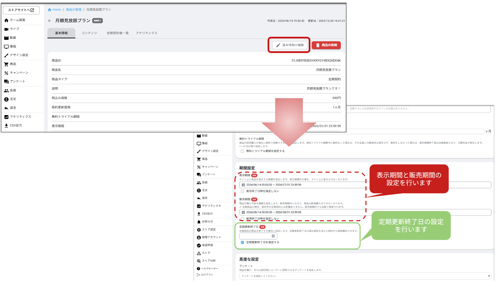This screenshot has width=499, height=287.
Task: Switch to the コンテンツ tab
Action: (x=89, y=33)
